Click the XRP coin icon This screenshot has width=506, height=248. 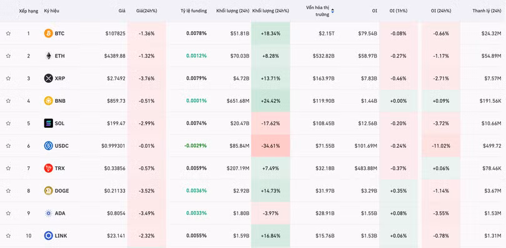[x=48, y=79]
